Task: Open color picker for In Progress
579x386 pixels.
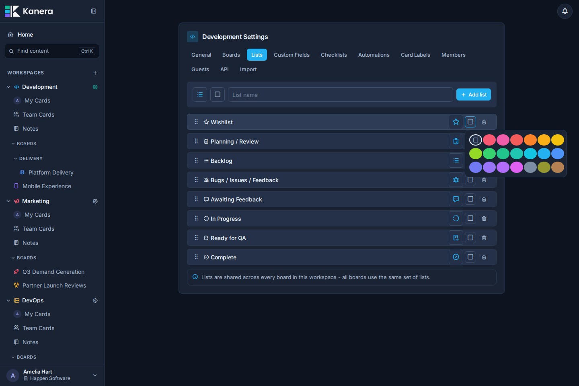Action: point(470,218)
